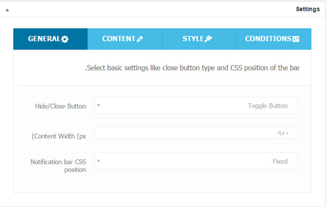Open the CONDITIONS tab
326x207 pixels.
click(x=274, y=39)
